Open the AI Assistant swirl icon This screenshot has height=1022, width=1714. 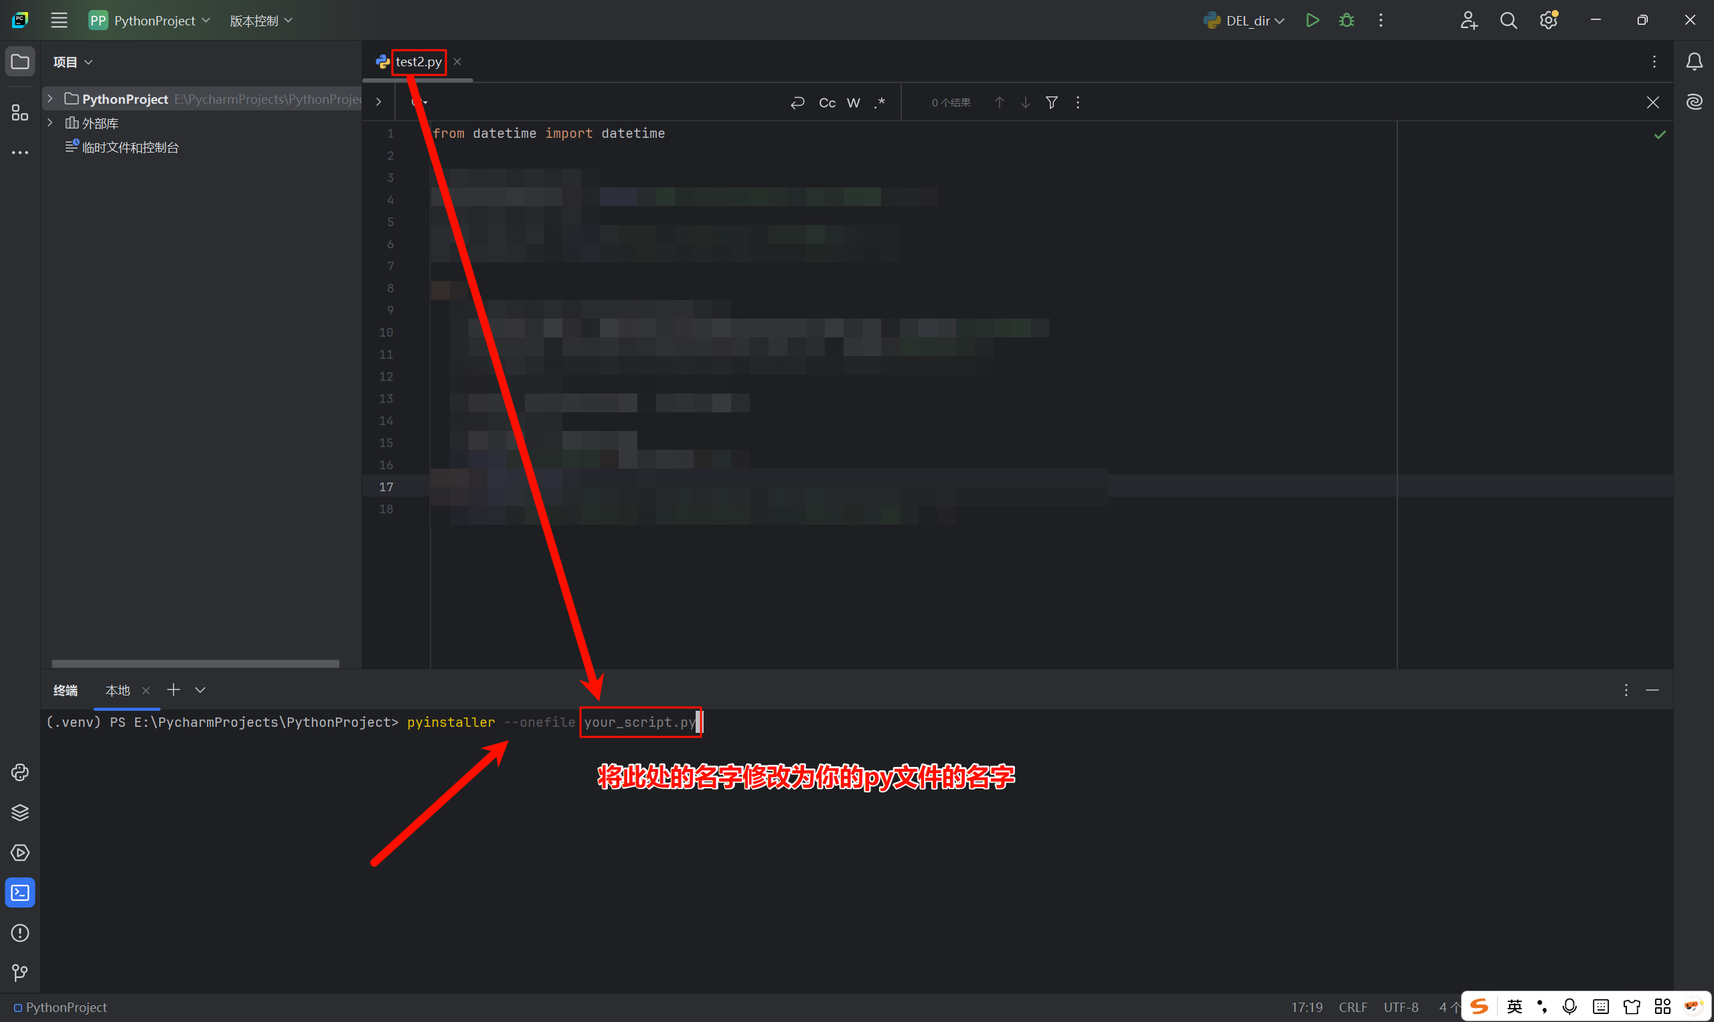[1694, 102]
